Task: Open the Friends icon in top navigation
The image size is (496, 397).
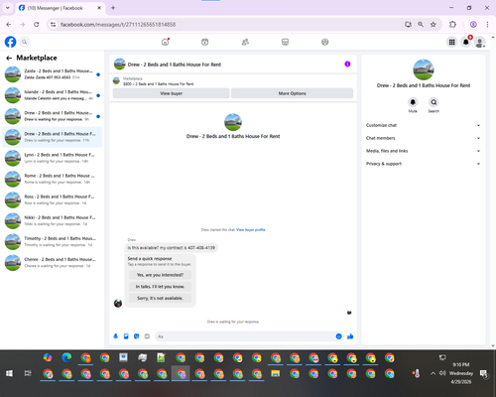Action: pyautogui.click(x=245, y=42)
